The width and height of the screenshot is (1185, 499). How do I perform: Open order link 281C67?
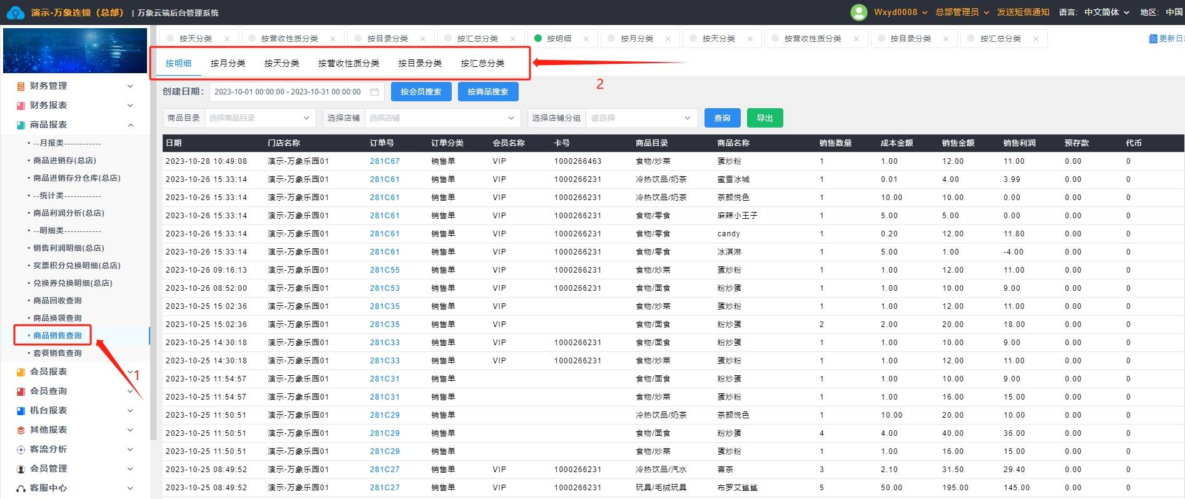click(384, 161)
